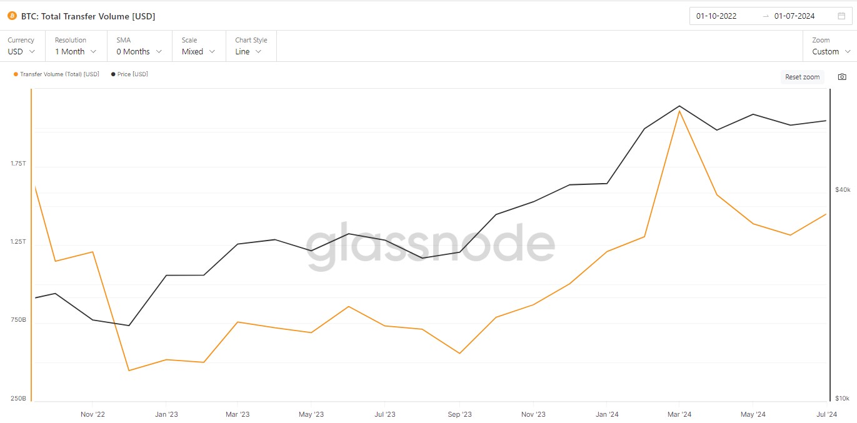Click the camera snapshot icon

[x=842, y=76]
